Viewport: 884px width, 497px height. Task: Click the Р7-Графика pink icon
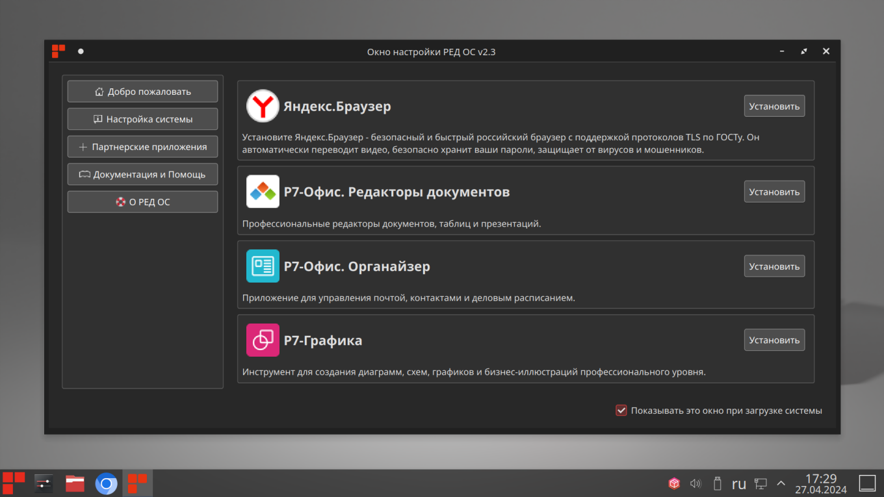263,340
